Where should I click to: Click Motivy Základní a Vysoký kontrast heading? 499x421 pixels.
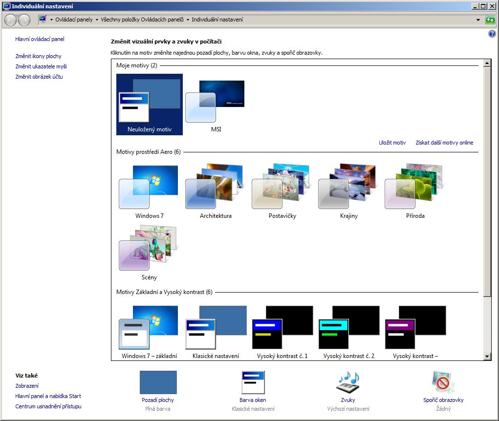(x=164, y=292)
